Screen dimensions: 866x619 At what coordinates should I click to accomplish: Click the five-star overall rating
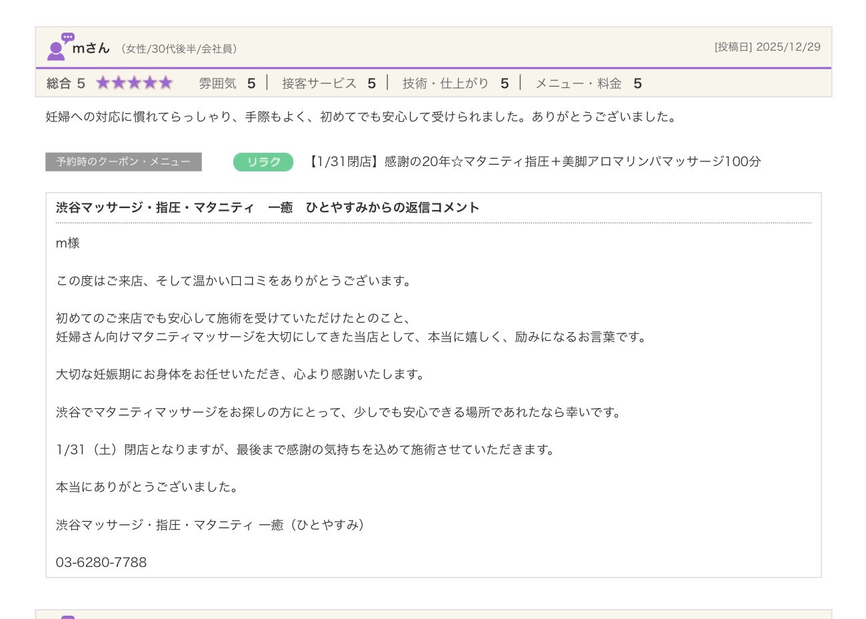[x=134, y=83]
